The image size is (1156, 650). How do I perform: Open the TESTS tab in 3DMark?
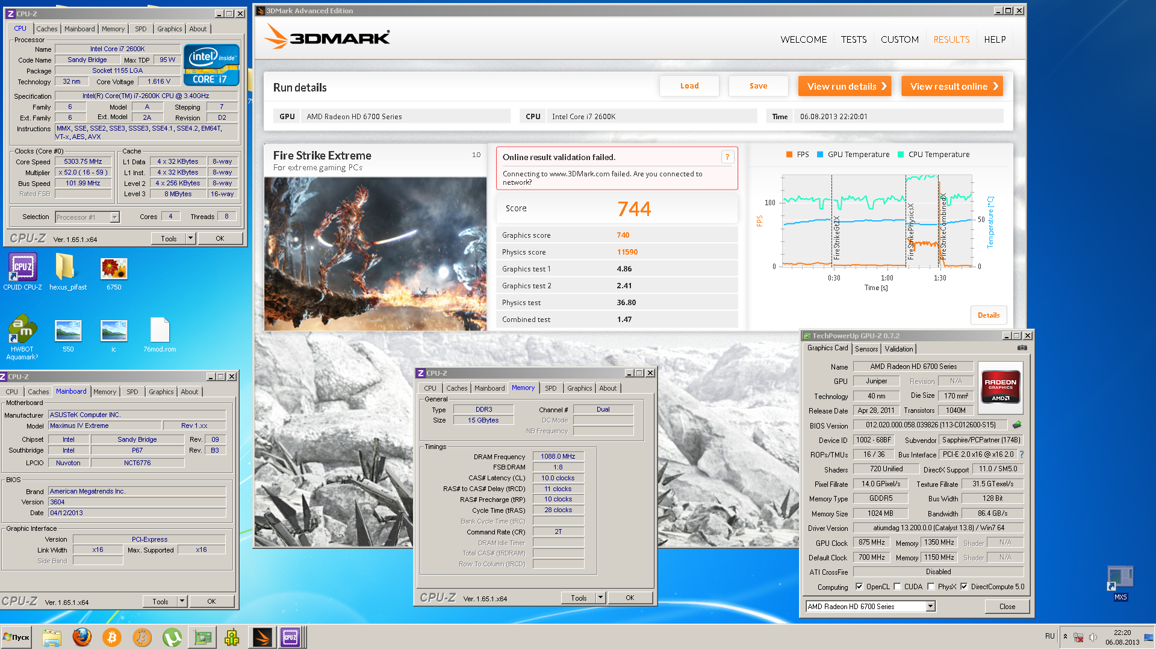(x=854, y=40)
